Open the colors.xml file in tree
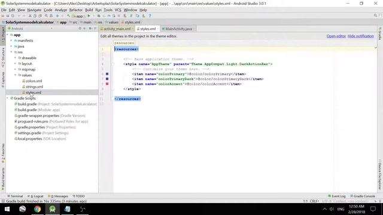Image resolution: width=383 pixels, height=215 pixels. 32,81
